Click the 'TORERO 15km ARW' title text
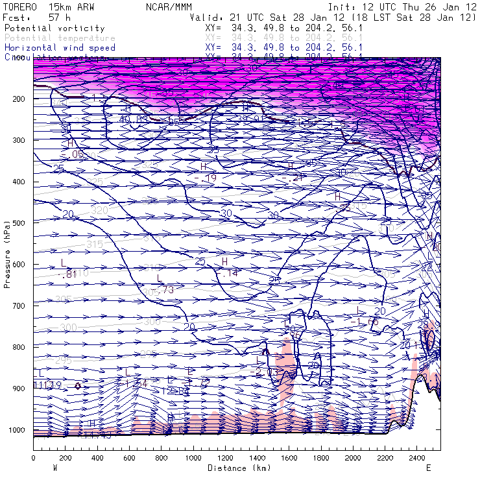Image resolution: width=480 pixels, height=480 pixels. tap(49, 6)
